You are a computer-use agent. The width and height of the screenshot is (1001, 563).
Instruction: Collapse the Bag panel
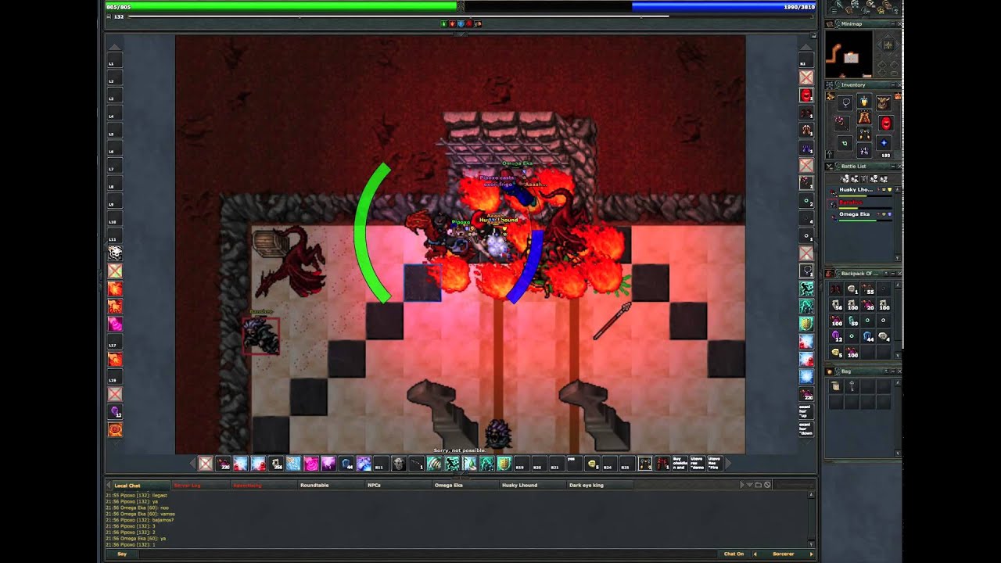coord(895,371)
